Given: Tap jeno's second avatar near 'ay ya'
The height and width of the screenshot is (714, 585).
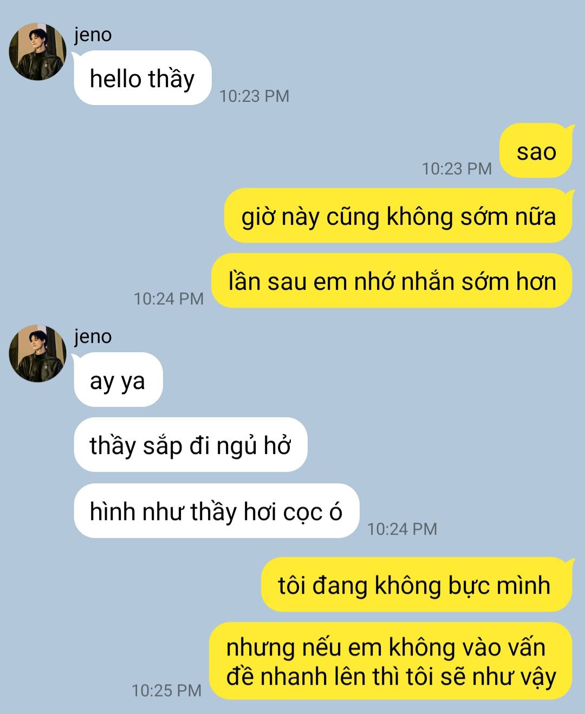Looking at the screenshot, I should [x=37, y=353].
